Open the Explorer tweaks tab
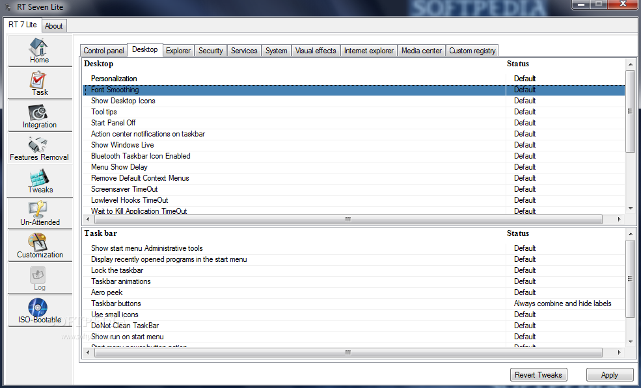Screen dimensions: 641x388 (x=178, y=50)
